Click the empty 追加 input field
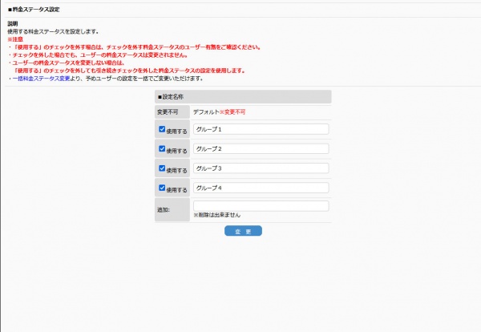 point(261,206)
